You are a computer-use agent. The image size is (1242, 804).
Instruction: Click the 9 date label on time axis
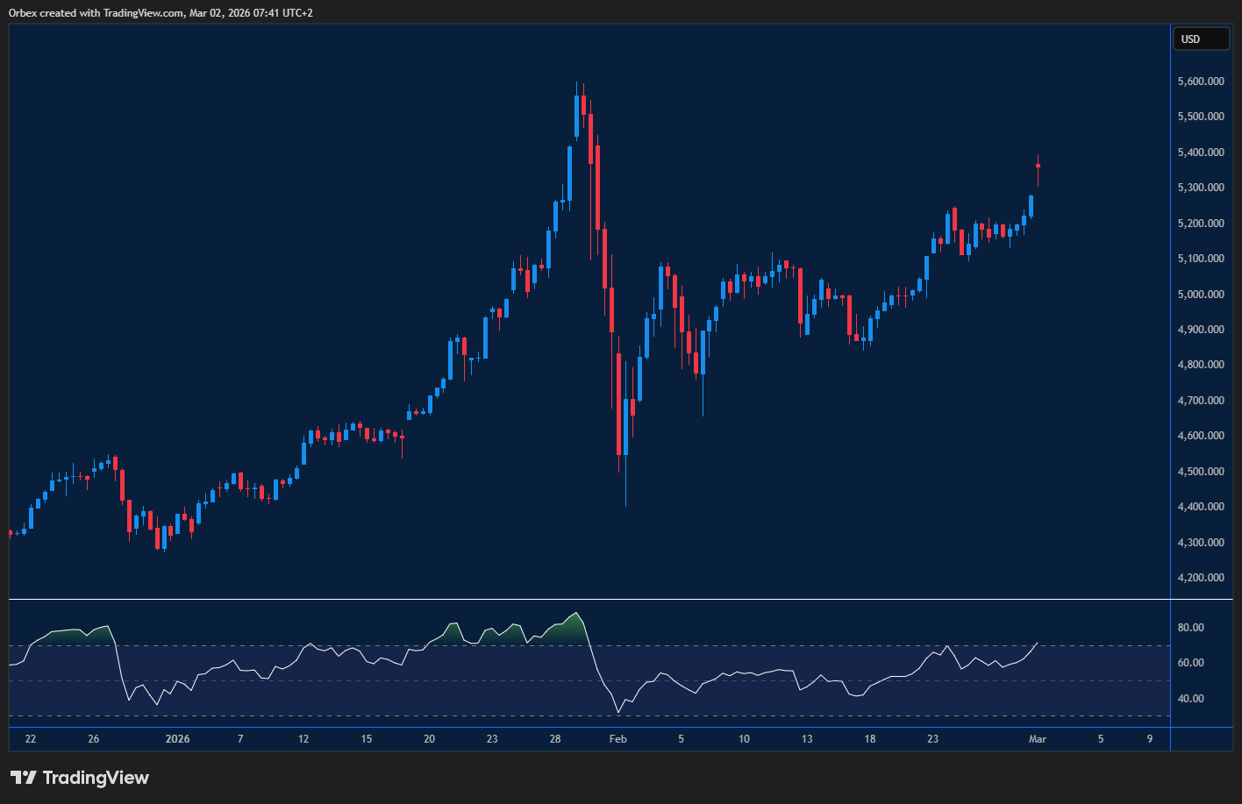(x=1149, y=739)
